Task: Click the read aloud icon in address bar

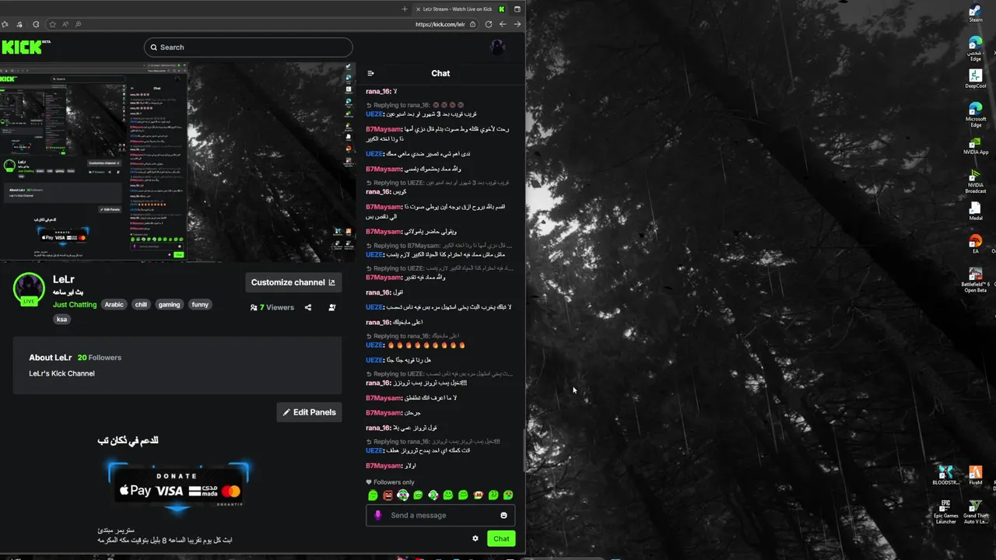Action: point(64,24)
